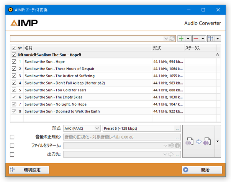Maximize the AIMP converter window
The height and width of the screenshot is (182, 231).
(x=203, y=10)
